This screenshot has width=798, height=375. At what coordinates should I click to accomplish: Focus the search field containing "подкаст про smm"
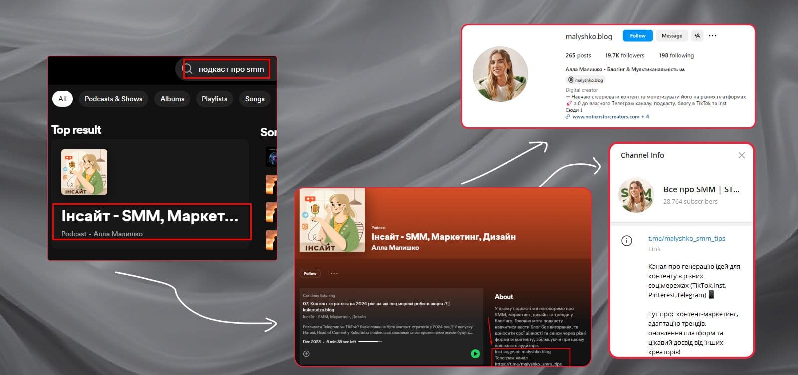(227, 69)
